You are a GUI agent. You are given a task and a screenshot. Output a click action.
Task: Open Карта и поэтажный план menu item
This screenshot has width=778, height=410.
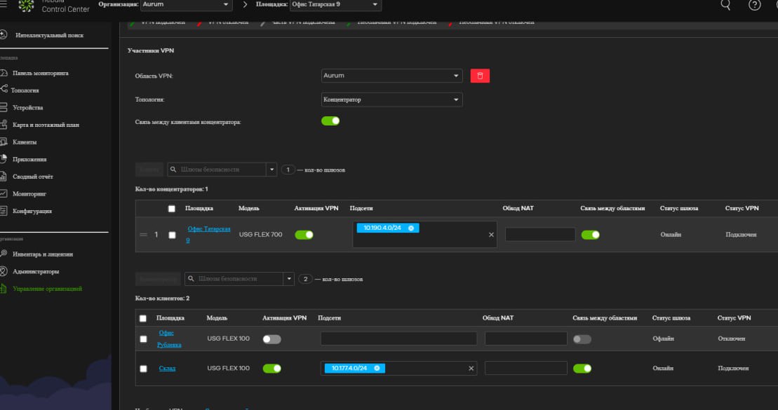tap(46, 125)
